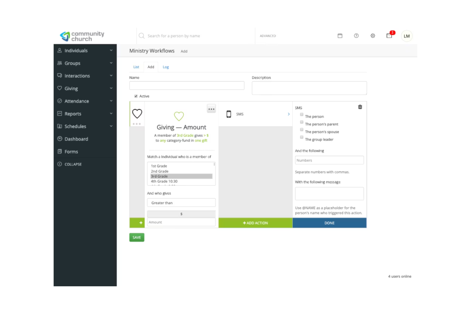Open the Dashboard from the sidebar

(76, 139)
